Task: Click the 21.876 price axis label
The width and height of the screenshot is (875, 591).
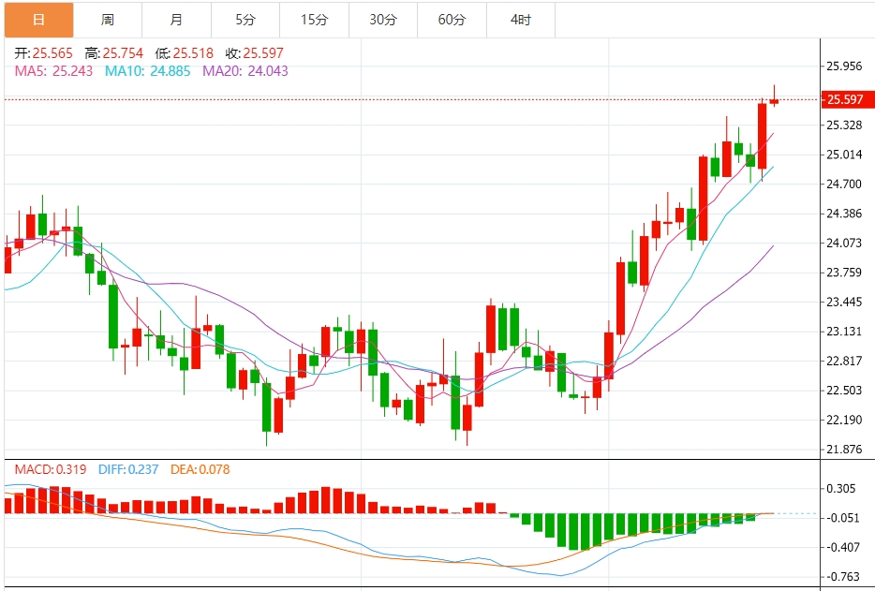Action: coord(844,450)
